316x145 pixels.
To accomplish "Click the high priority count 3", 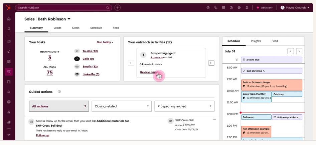I will (x=49, y=58).
